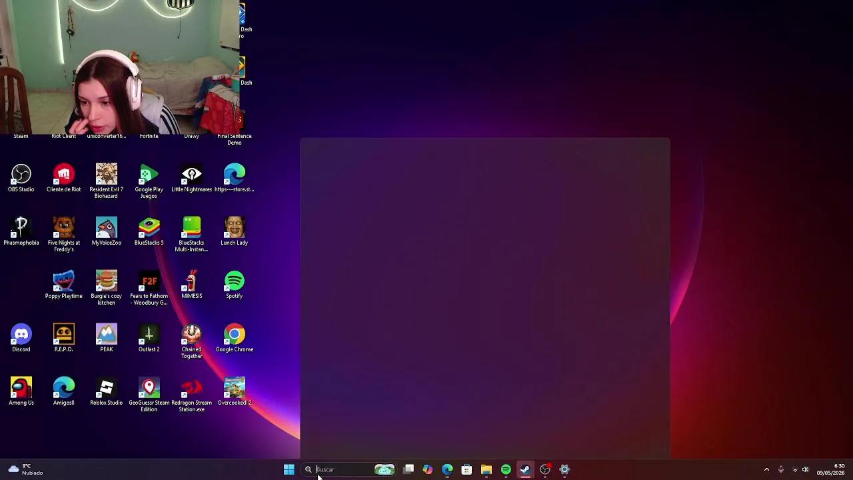
Task: Select the Among Us desktop icon
Action: point(21,391)
